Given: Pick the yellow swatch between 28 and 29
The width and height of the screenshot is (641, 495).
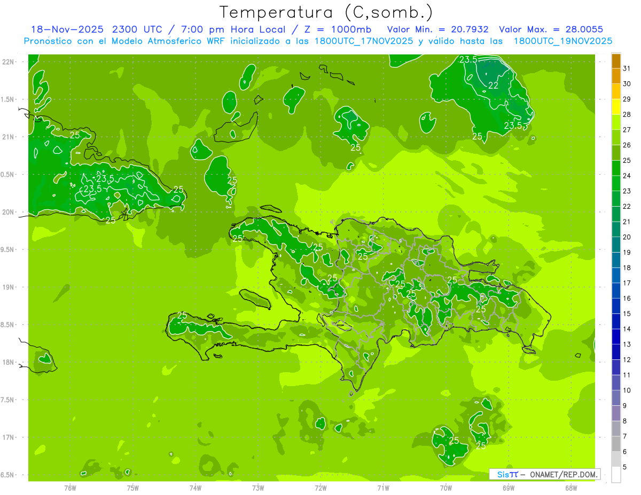Looking at the screenshot, I should click(616, 107).
